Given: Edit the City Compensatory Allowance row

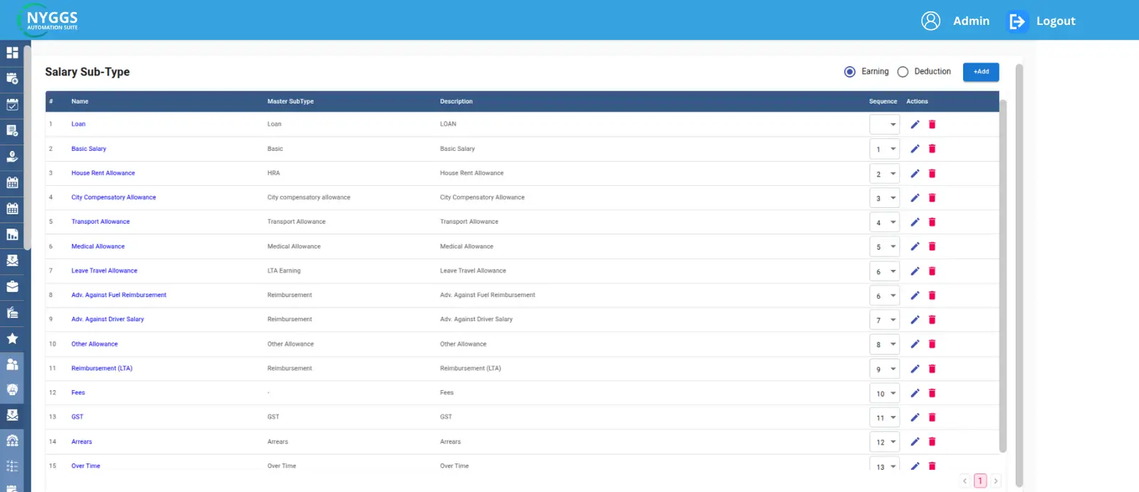Looking at the screenshot, I should pos(915,198).
